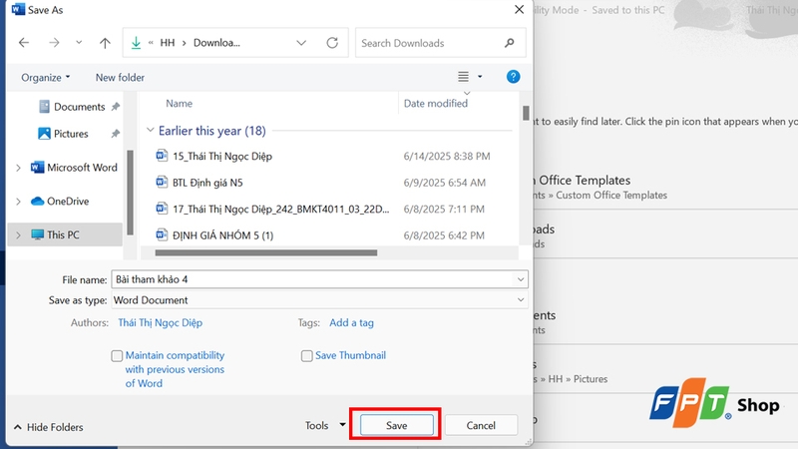Open the Tools dropdown menu
798x449 pixels.
click(x=326, y=426)
